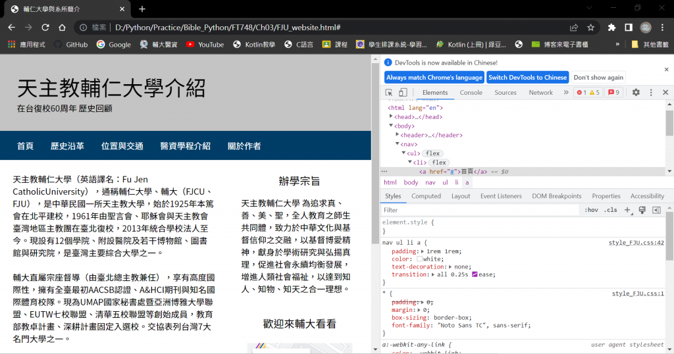Open the white color swatch picker
Image resolution: width=674 pixels, height=354 pixels.
click(419, 259)
